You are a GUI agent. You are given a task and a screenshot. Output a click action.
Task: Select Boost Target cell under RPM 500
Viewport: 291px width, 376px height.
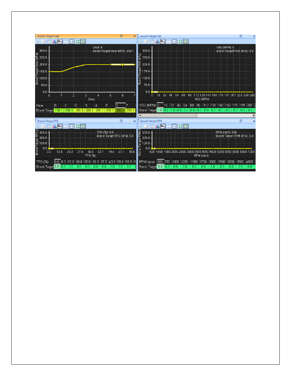(160, 167)
